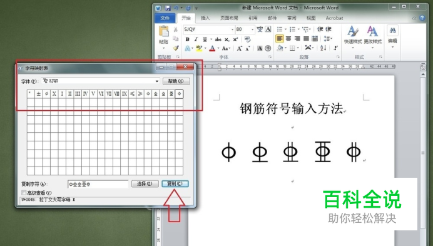Viewport: 433px width, 246px height.
Task: Select Distributed paragraph alignment
Action: tap(315, 39)
